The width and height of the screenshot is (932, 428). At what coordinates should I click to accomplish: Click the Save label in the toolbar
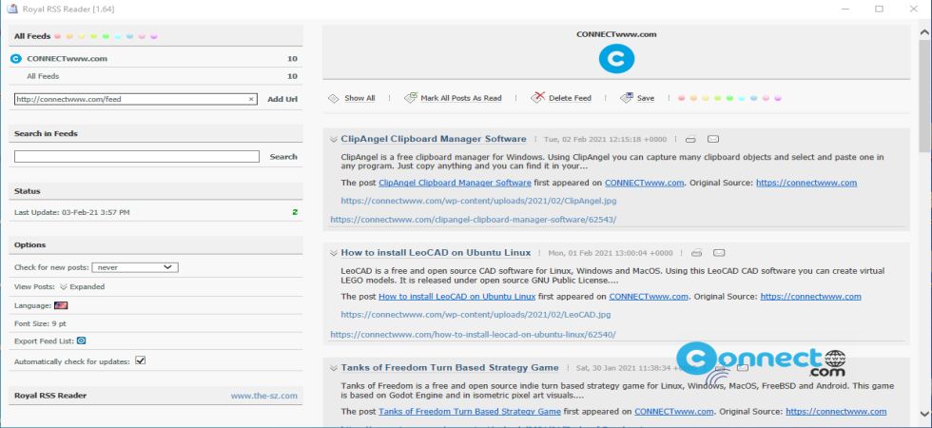[x=646, y=98]
